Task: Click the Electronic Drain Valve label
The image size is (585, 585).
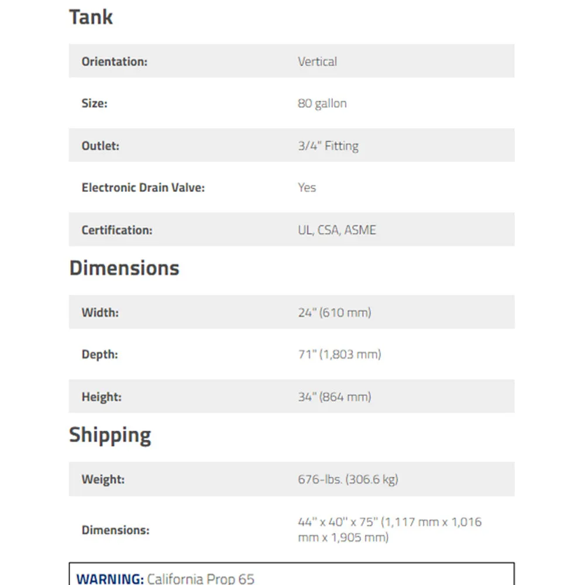Action: (x=143, y=188)
